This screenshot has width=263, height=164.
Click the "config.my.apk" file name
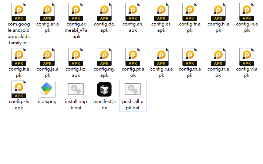[104, 72]
